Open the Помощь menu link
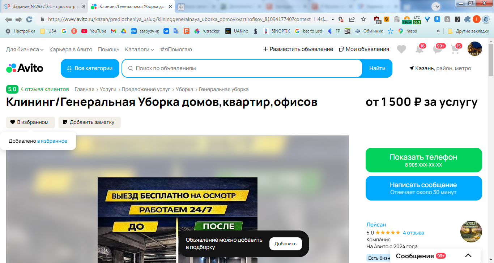 click(108, 49)
